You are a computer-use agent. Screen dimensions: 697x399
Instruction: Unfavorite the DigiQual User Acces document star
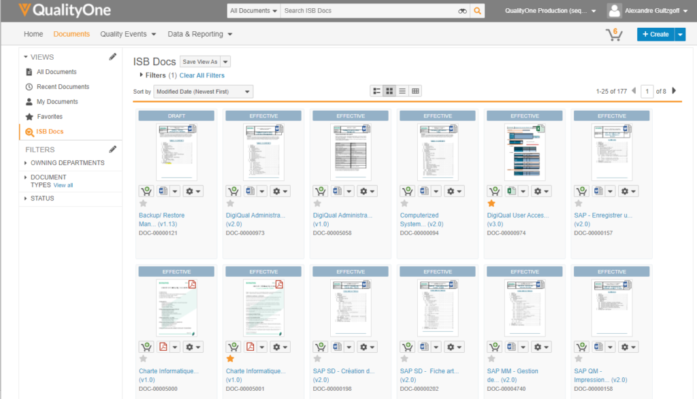tap(491, 204)
